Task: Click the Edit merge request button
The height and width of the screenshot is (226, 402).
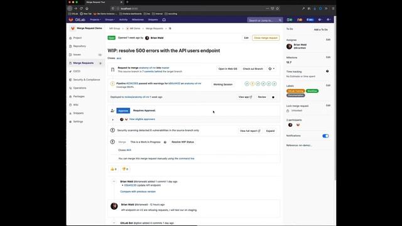Action: click(246, 38)
